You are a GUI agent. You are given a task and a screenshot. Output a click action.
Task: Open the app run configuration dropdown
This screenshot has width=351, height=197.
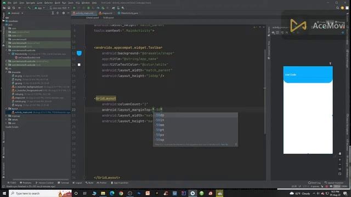pyautogui.click(x=39, y=8)
